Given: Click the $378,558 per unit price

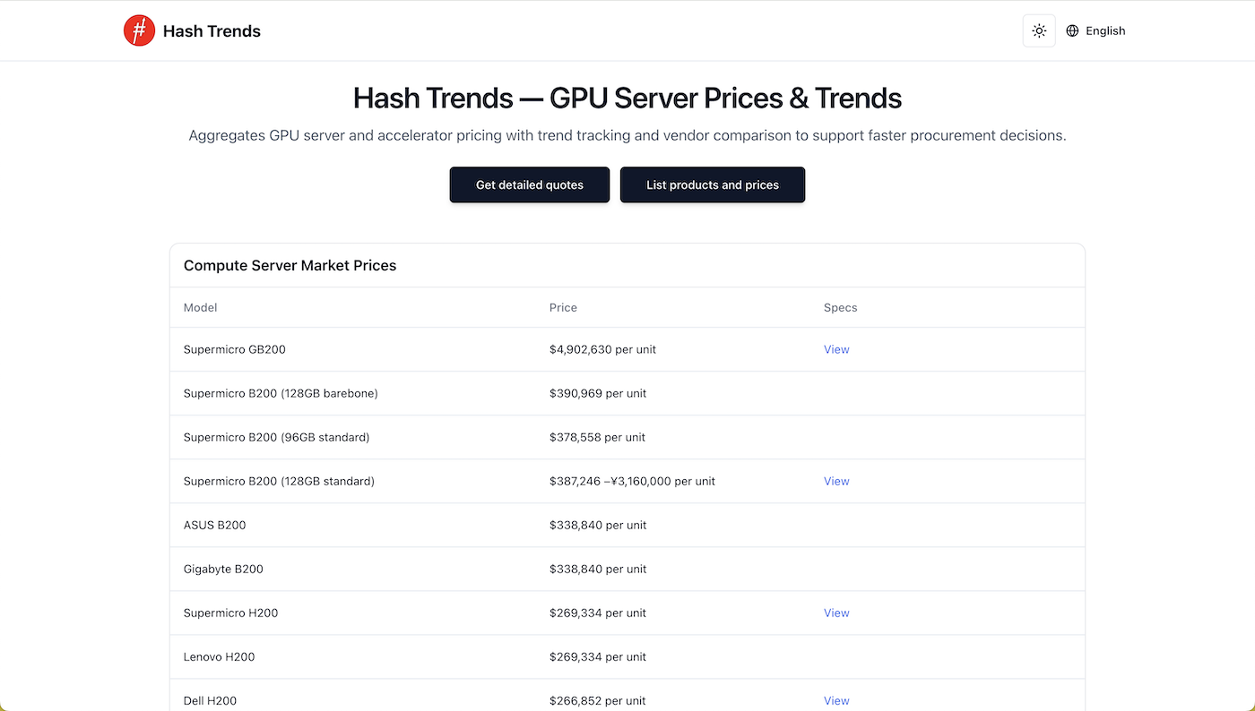Looking at the screenshot, I should coord(598,437).
